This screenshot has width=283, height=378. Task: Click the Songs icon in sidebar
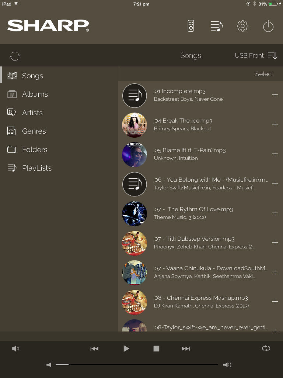pyautogui.click(x=12, y=76)
